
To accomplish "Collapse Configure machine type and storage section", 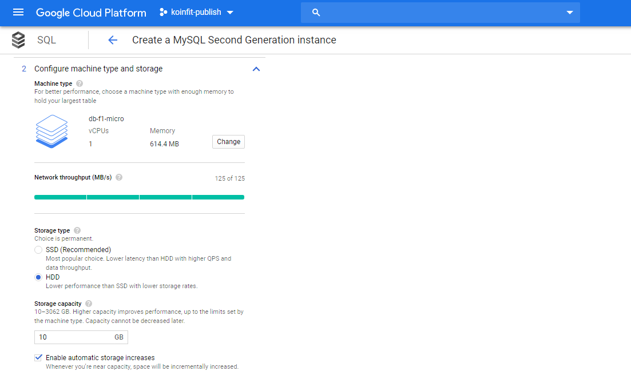I will coord(256,69).
